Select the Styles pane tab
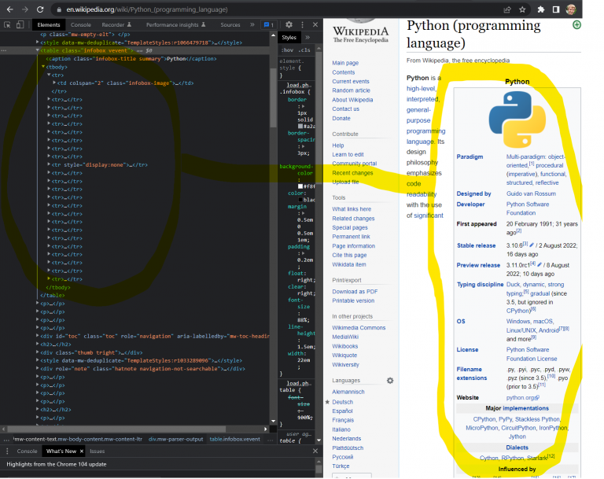This screenshot has width=604, height=479. pyautogui.click(x=289, y=38)
